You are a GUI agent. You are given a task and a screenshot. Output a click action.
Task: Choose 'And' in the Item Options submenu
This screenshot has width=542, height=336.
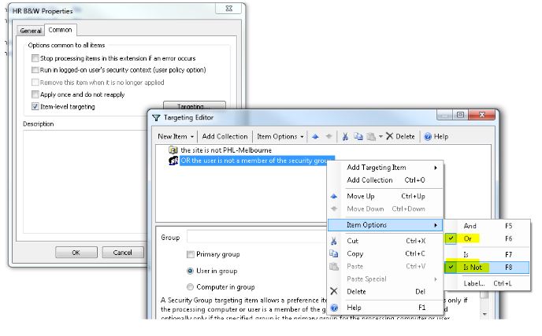point(470,226)
